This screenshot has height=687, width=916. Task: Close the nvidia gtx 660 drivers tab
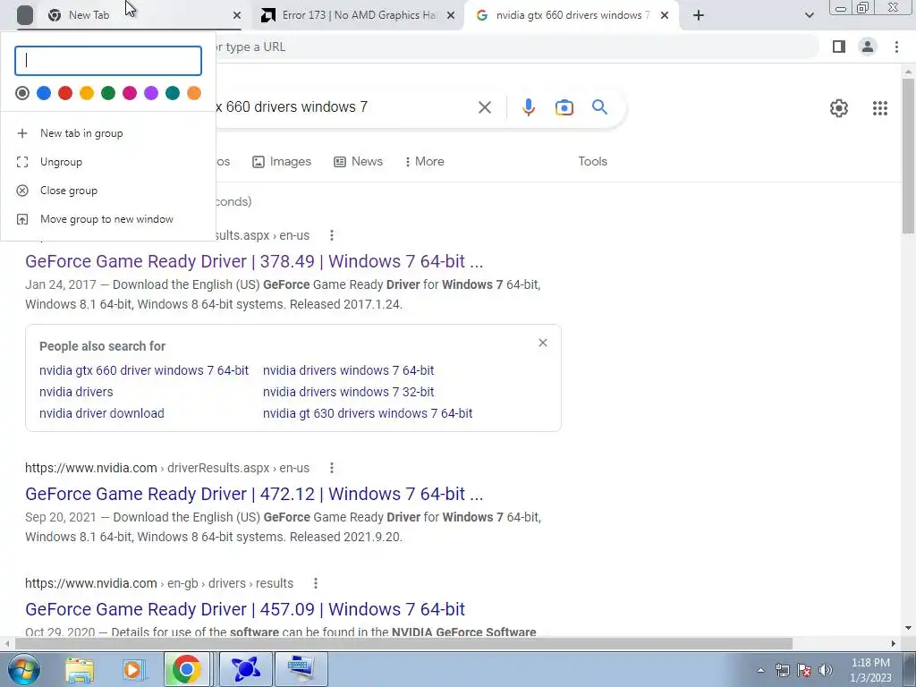(x=665, y=15)
